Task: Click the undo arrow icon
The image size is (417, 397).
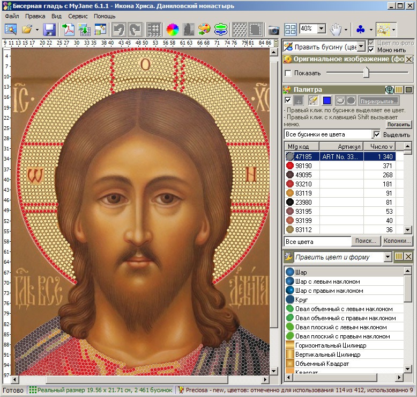Action: [119, 29]
